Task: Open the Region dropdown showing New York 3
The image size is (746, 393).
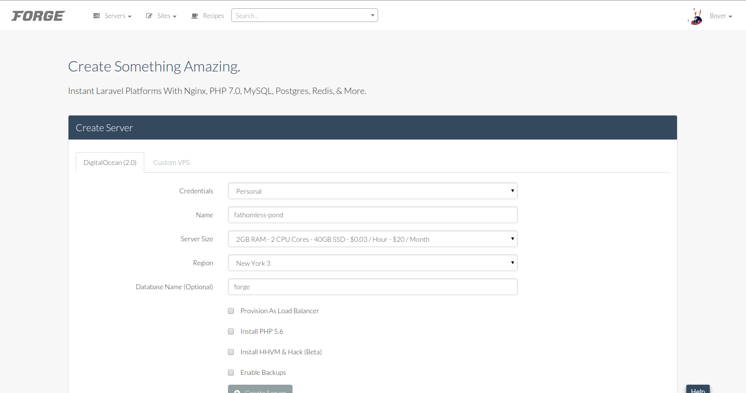Action: [x=373, y=263]
